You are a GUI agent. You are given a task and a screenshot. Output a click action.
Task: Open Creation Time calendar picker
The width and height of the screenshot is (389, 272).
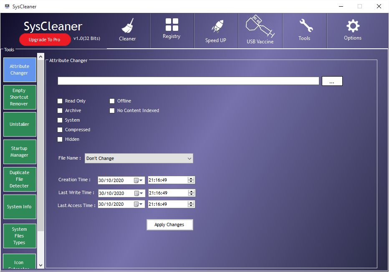point(139,180)
